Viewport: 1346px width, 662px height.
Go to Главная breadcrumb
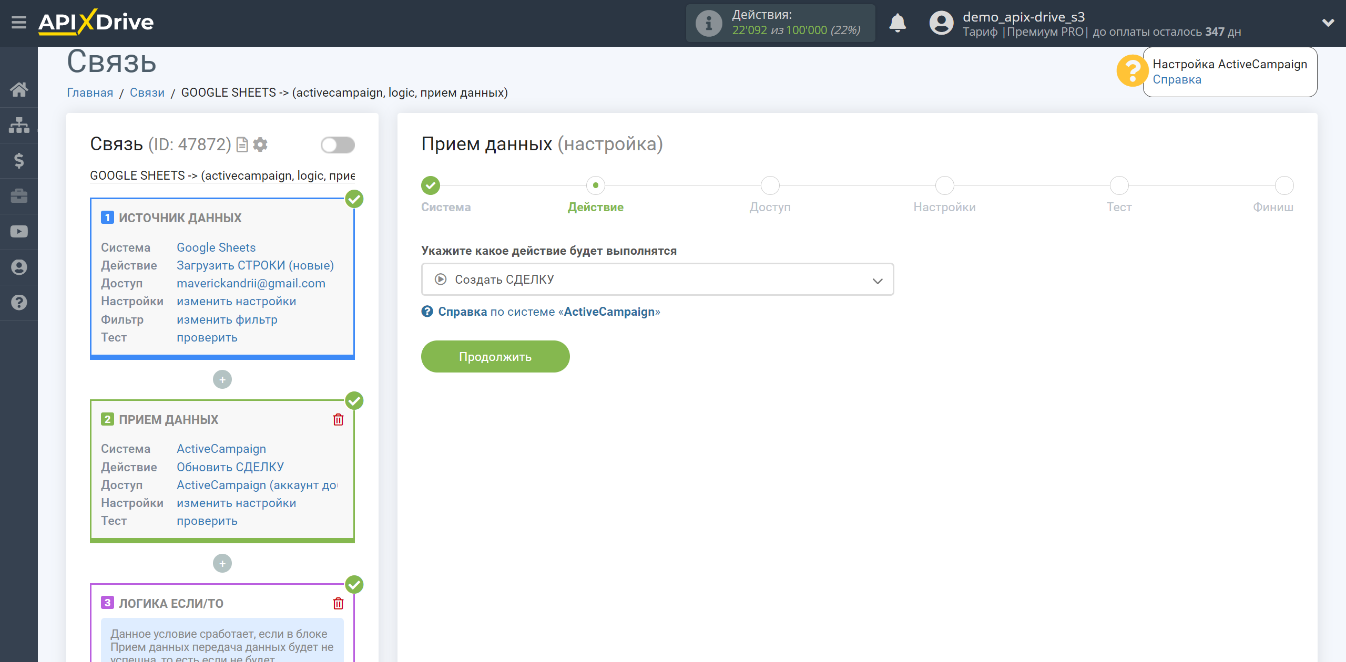[x=90, y=92]
